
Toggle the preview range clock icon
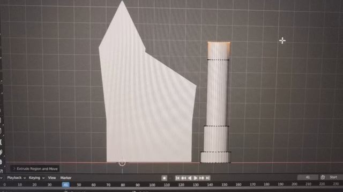coord(323,178)
